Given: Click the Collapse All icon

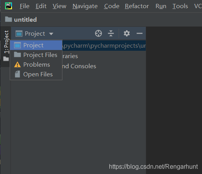Looking at the screenshot, I should (111, 33).
